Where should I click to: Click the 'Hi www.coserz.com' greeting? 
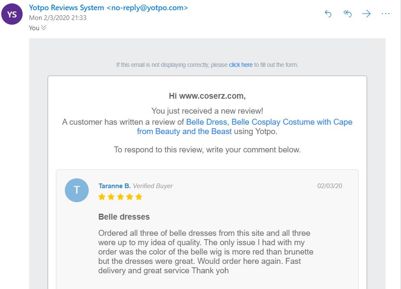point(207,96)
